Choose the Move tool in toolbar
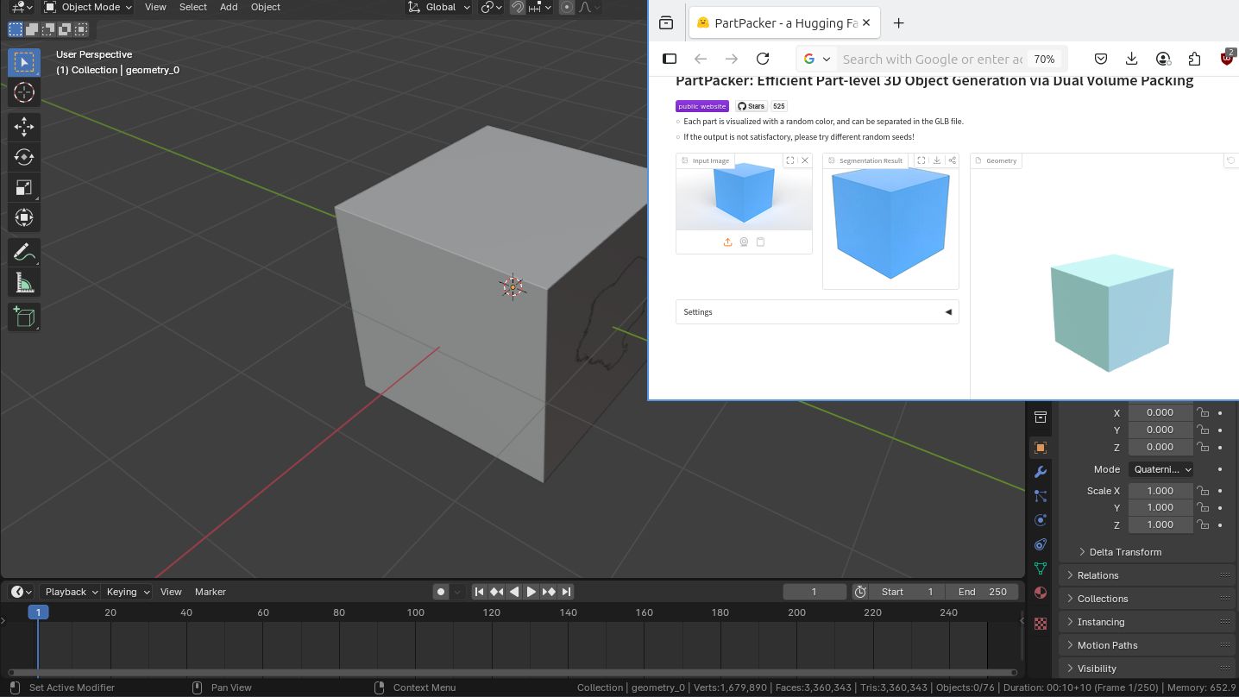The image size is (1239, 697). [24, 127]
